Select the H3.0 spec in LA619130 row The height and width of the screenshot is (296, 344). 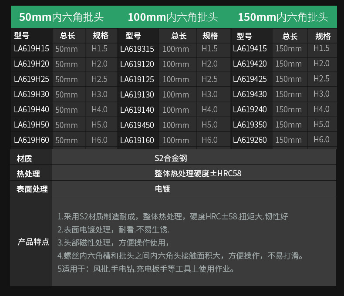[x=209, y=94]
